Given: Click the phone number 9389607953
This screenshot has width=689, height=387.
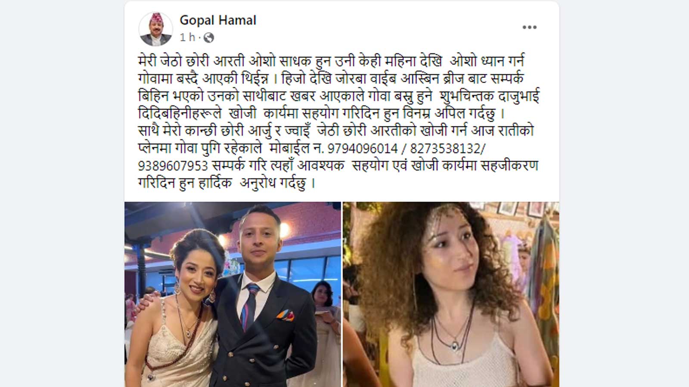Looking at the screenshot, I should pos(173,166).
